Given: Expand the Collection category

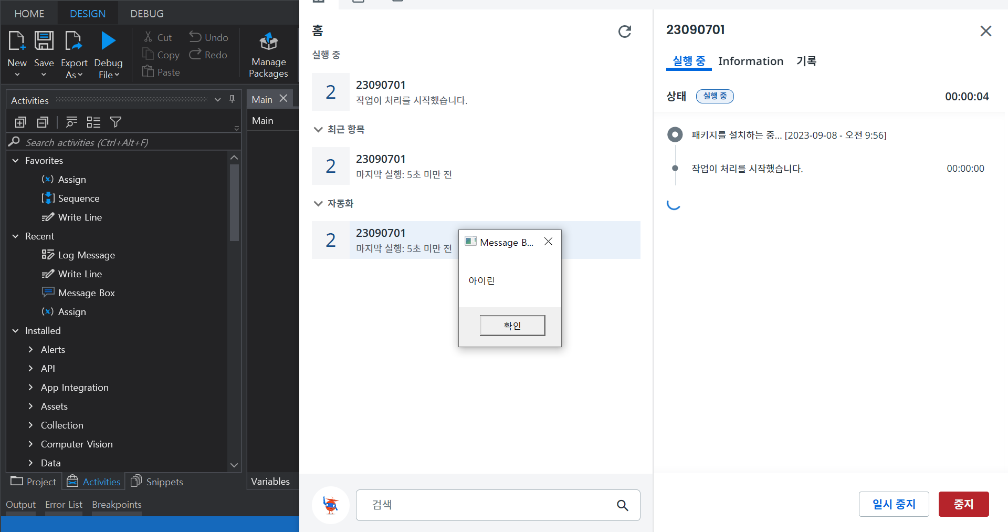Looking at the screenshot, I should [x=30, y=425].
